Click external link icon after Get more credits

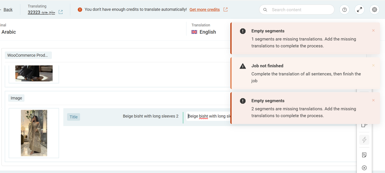pos(226,10)
